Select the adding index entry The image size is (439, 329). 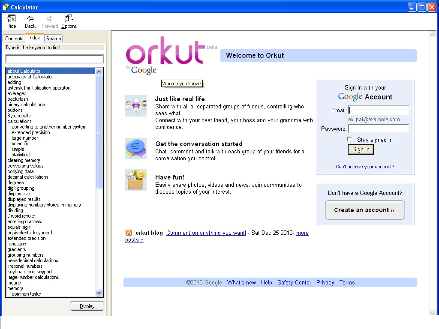[14, 82]
